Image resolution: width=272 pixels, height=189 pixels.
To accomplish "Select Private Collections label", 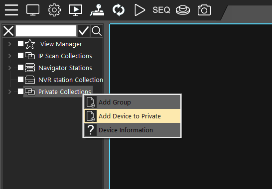I will (x=65, y=92).
